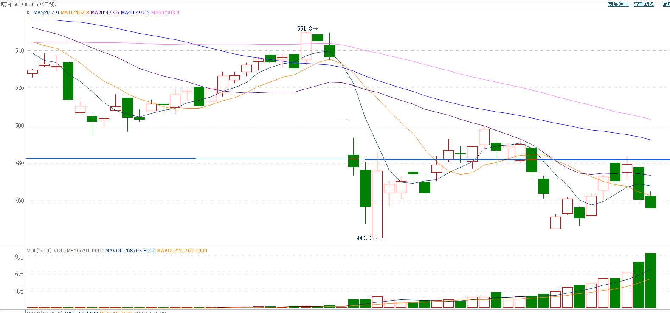This screenshot has width=670, height=313.
Task: Click the 480 price axis label
Action: pos(20,163)
